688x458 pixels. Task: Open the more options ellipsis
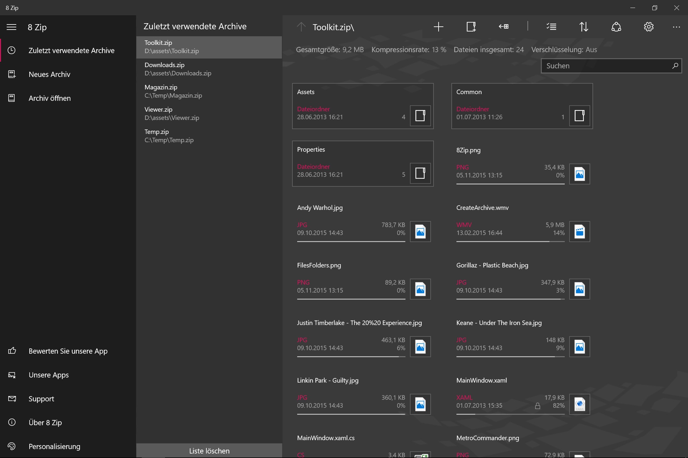(677, 27)
